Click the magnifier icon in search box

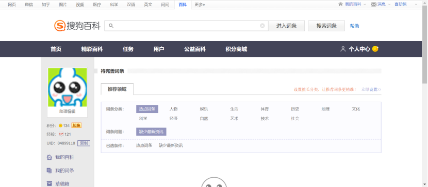111,26
